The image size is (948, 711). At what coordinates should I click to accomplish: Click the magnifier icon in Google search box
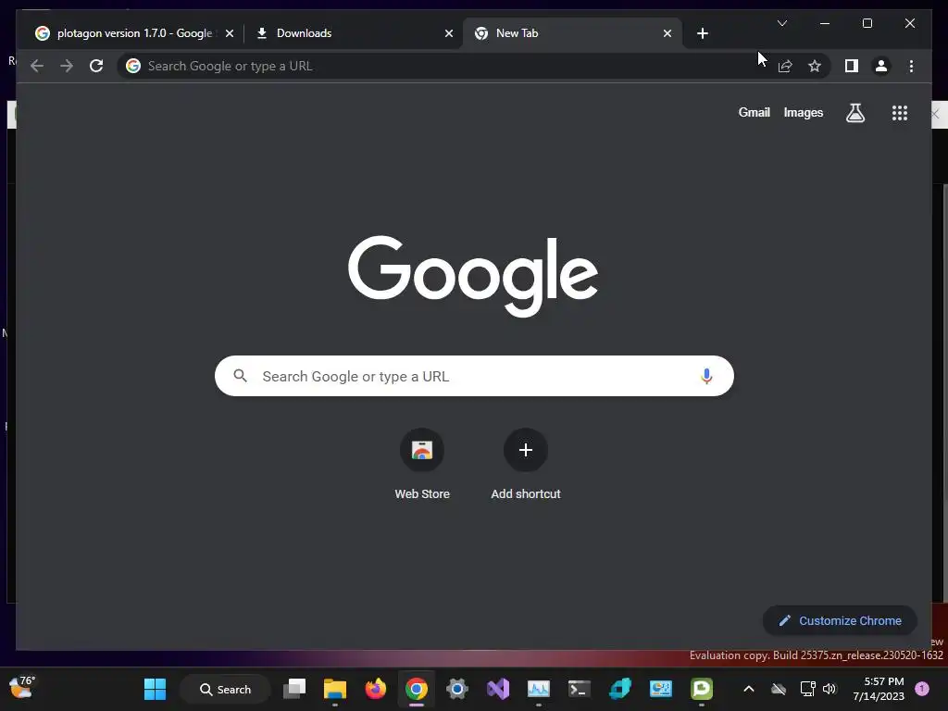241,376
